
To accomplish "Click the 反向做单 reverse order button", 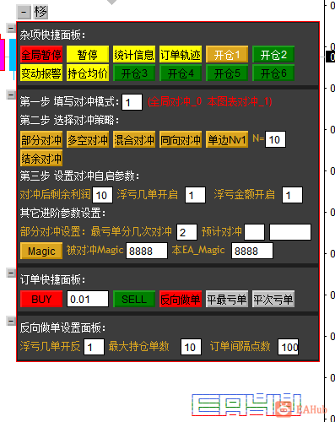I will point(181,299).
